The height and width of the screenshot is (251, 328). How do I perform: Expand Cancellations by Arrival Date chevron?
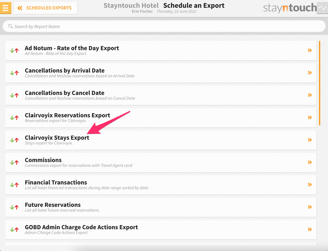(310, 73)
